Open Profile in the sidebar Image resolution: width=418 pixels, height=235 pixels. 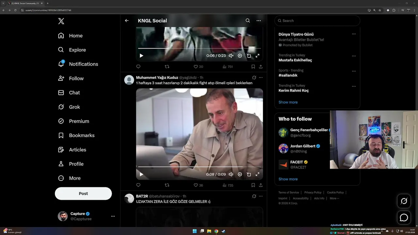(71, 164)
